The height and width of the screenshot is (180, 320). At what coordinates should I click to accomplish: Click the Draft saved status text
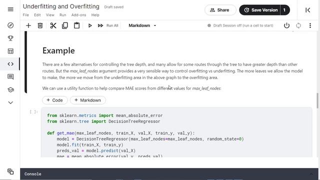114,7
